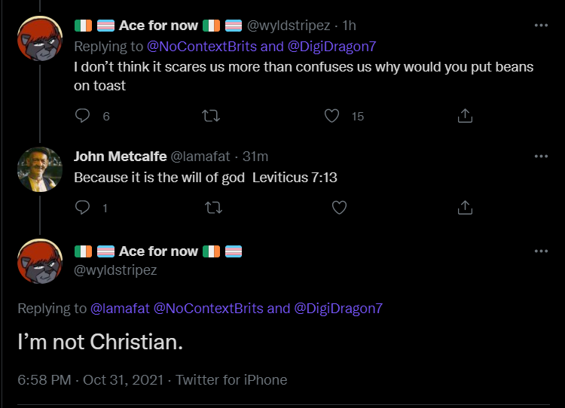The width and height of the screenshot is (565, 408).
Task: View John Metcalfe's profile picture
Action: click(x=40, y=169)
